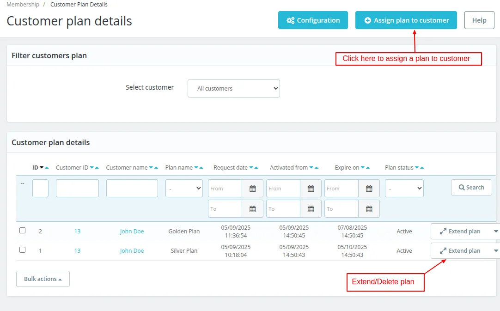Viewport: 500px width, 311px height.
Task: Click the Customer name filter input field
Action: pos(132,188)
